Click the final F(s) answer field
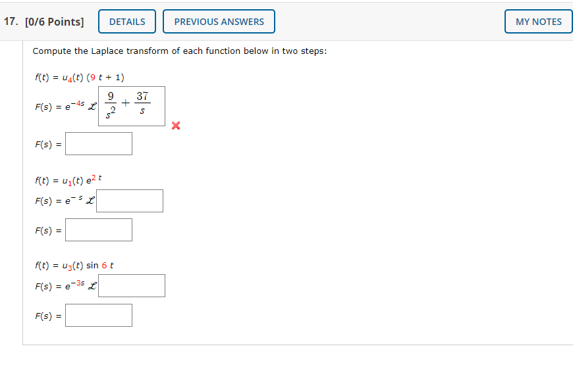This screenshot has width=573, height=384. pyautogui.click(x=98, y=315)
